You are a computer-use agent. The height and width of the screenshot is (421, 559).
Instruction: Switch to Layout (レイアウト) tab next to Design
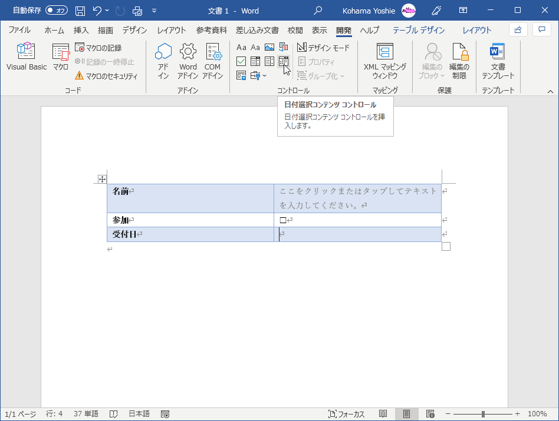coord(172,30)
